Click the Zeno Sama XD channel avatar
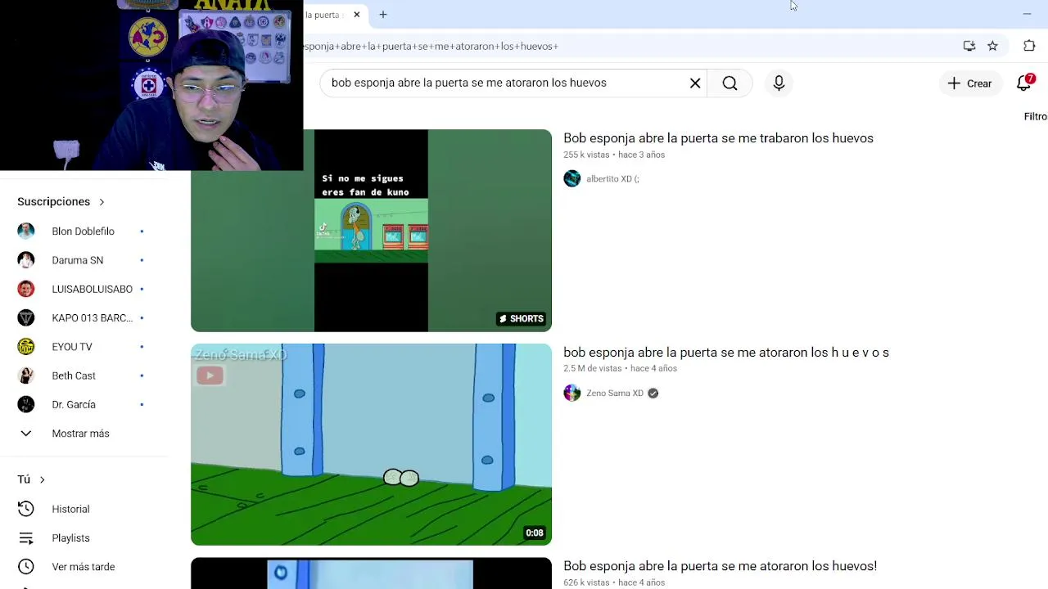The image size is (1048, 589). 572,393
